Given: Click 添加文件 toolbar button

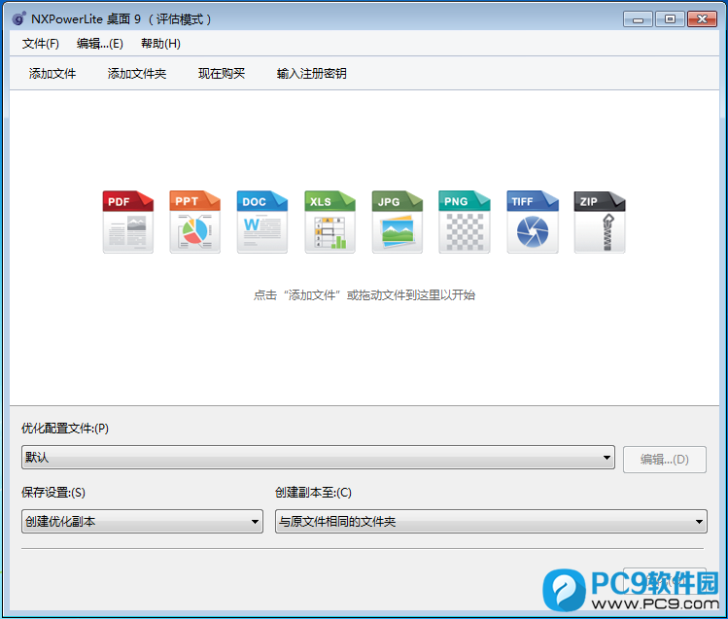Looking at the screenshot, I should (52, 73).
